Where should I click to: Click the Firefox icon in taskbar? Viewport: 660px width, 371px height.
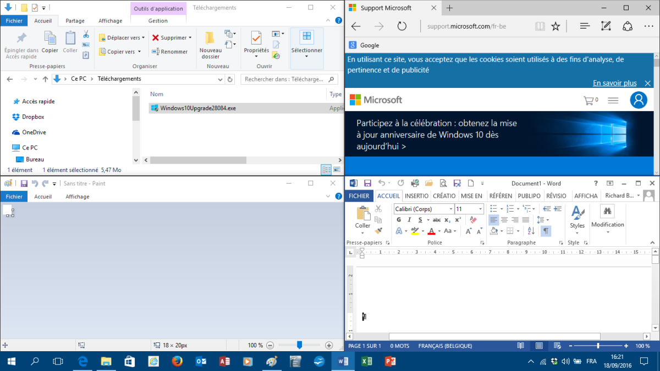click(x=177, y=361)
